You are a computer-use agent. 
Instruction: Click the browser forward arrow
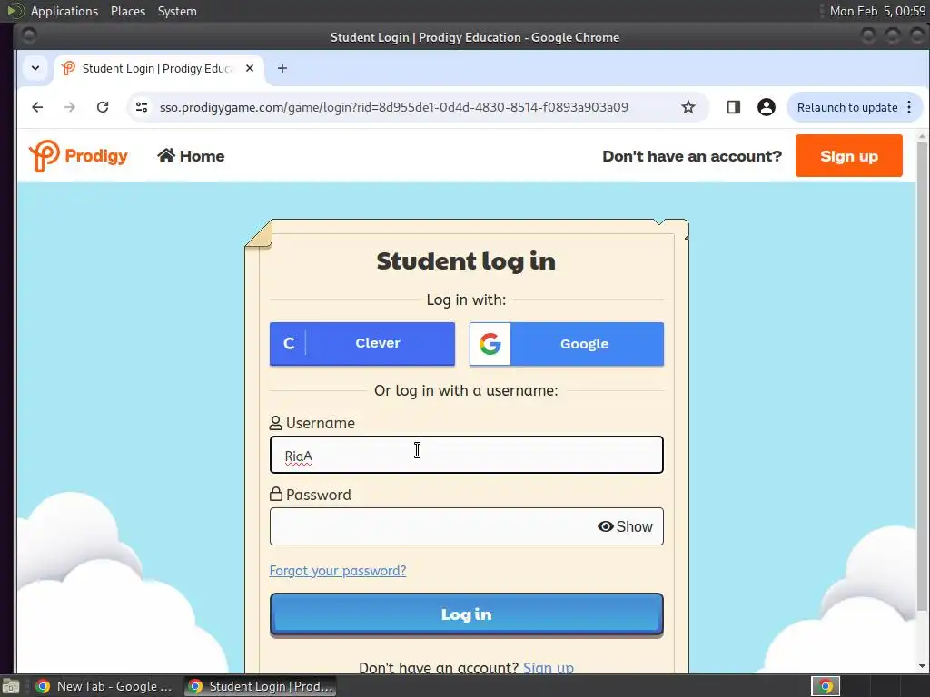coord(69,107)
